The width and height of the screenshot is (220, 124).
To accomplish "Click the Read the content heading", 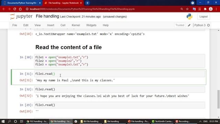I will 68,47.
